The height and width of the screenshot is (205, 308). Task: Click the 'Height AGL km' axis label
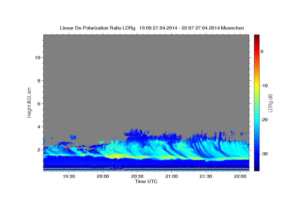pyautogui.click(x=29, y=102)
